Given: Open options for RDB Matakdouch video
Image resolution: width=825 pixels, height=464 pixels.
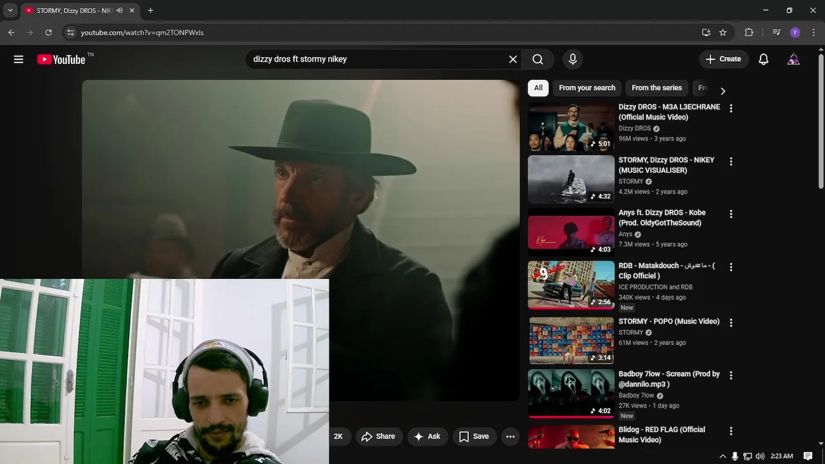Looking at the screenshot, I should point(731,267).
